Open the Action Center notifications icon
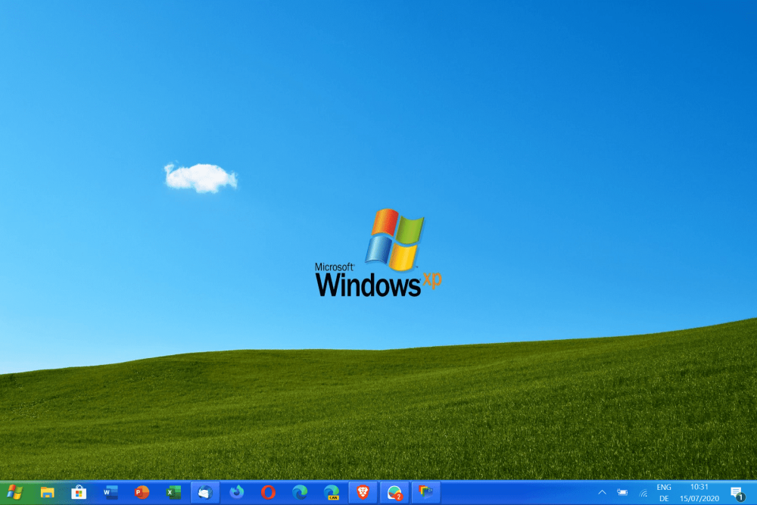Screen dimensions: 757x505 (737, 492)
